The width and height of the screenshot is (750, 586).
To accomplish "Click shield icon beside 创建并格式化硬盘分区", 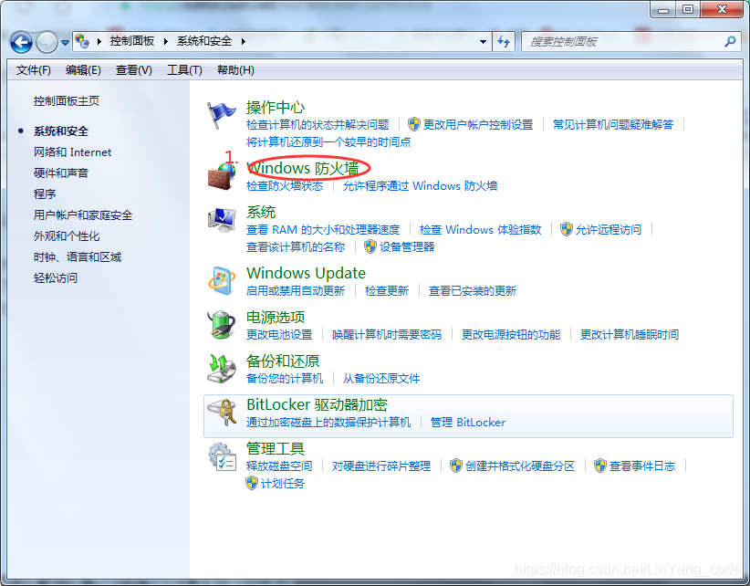I will coord(456,466).
